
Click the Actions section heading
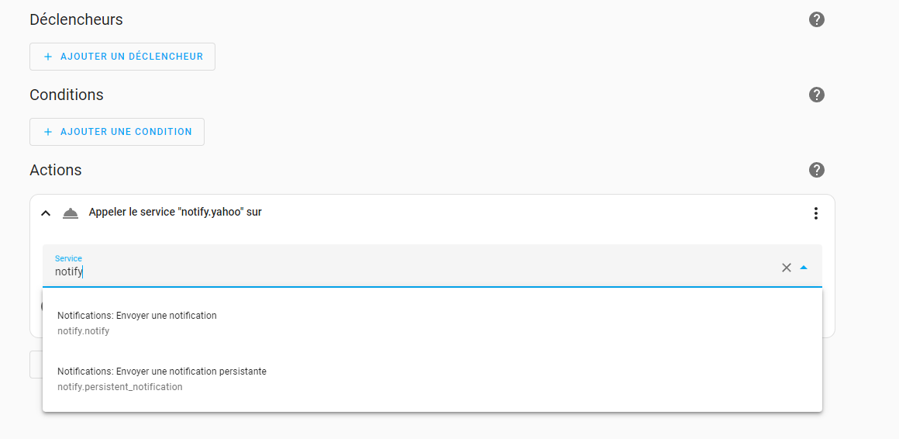click(x=56, y=170)
